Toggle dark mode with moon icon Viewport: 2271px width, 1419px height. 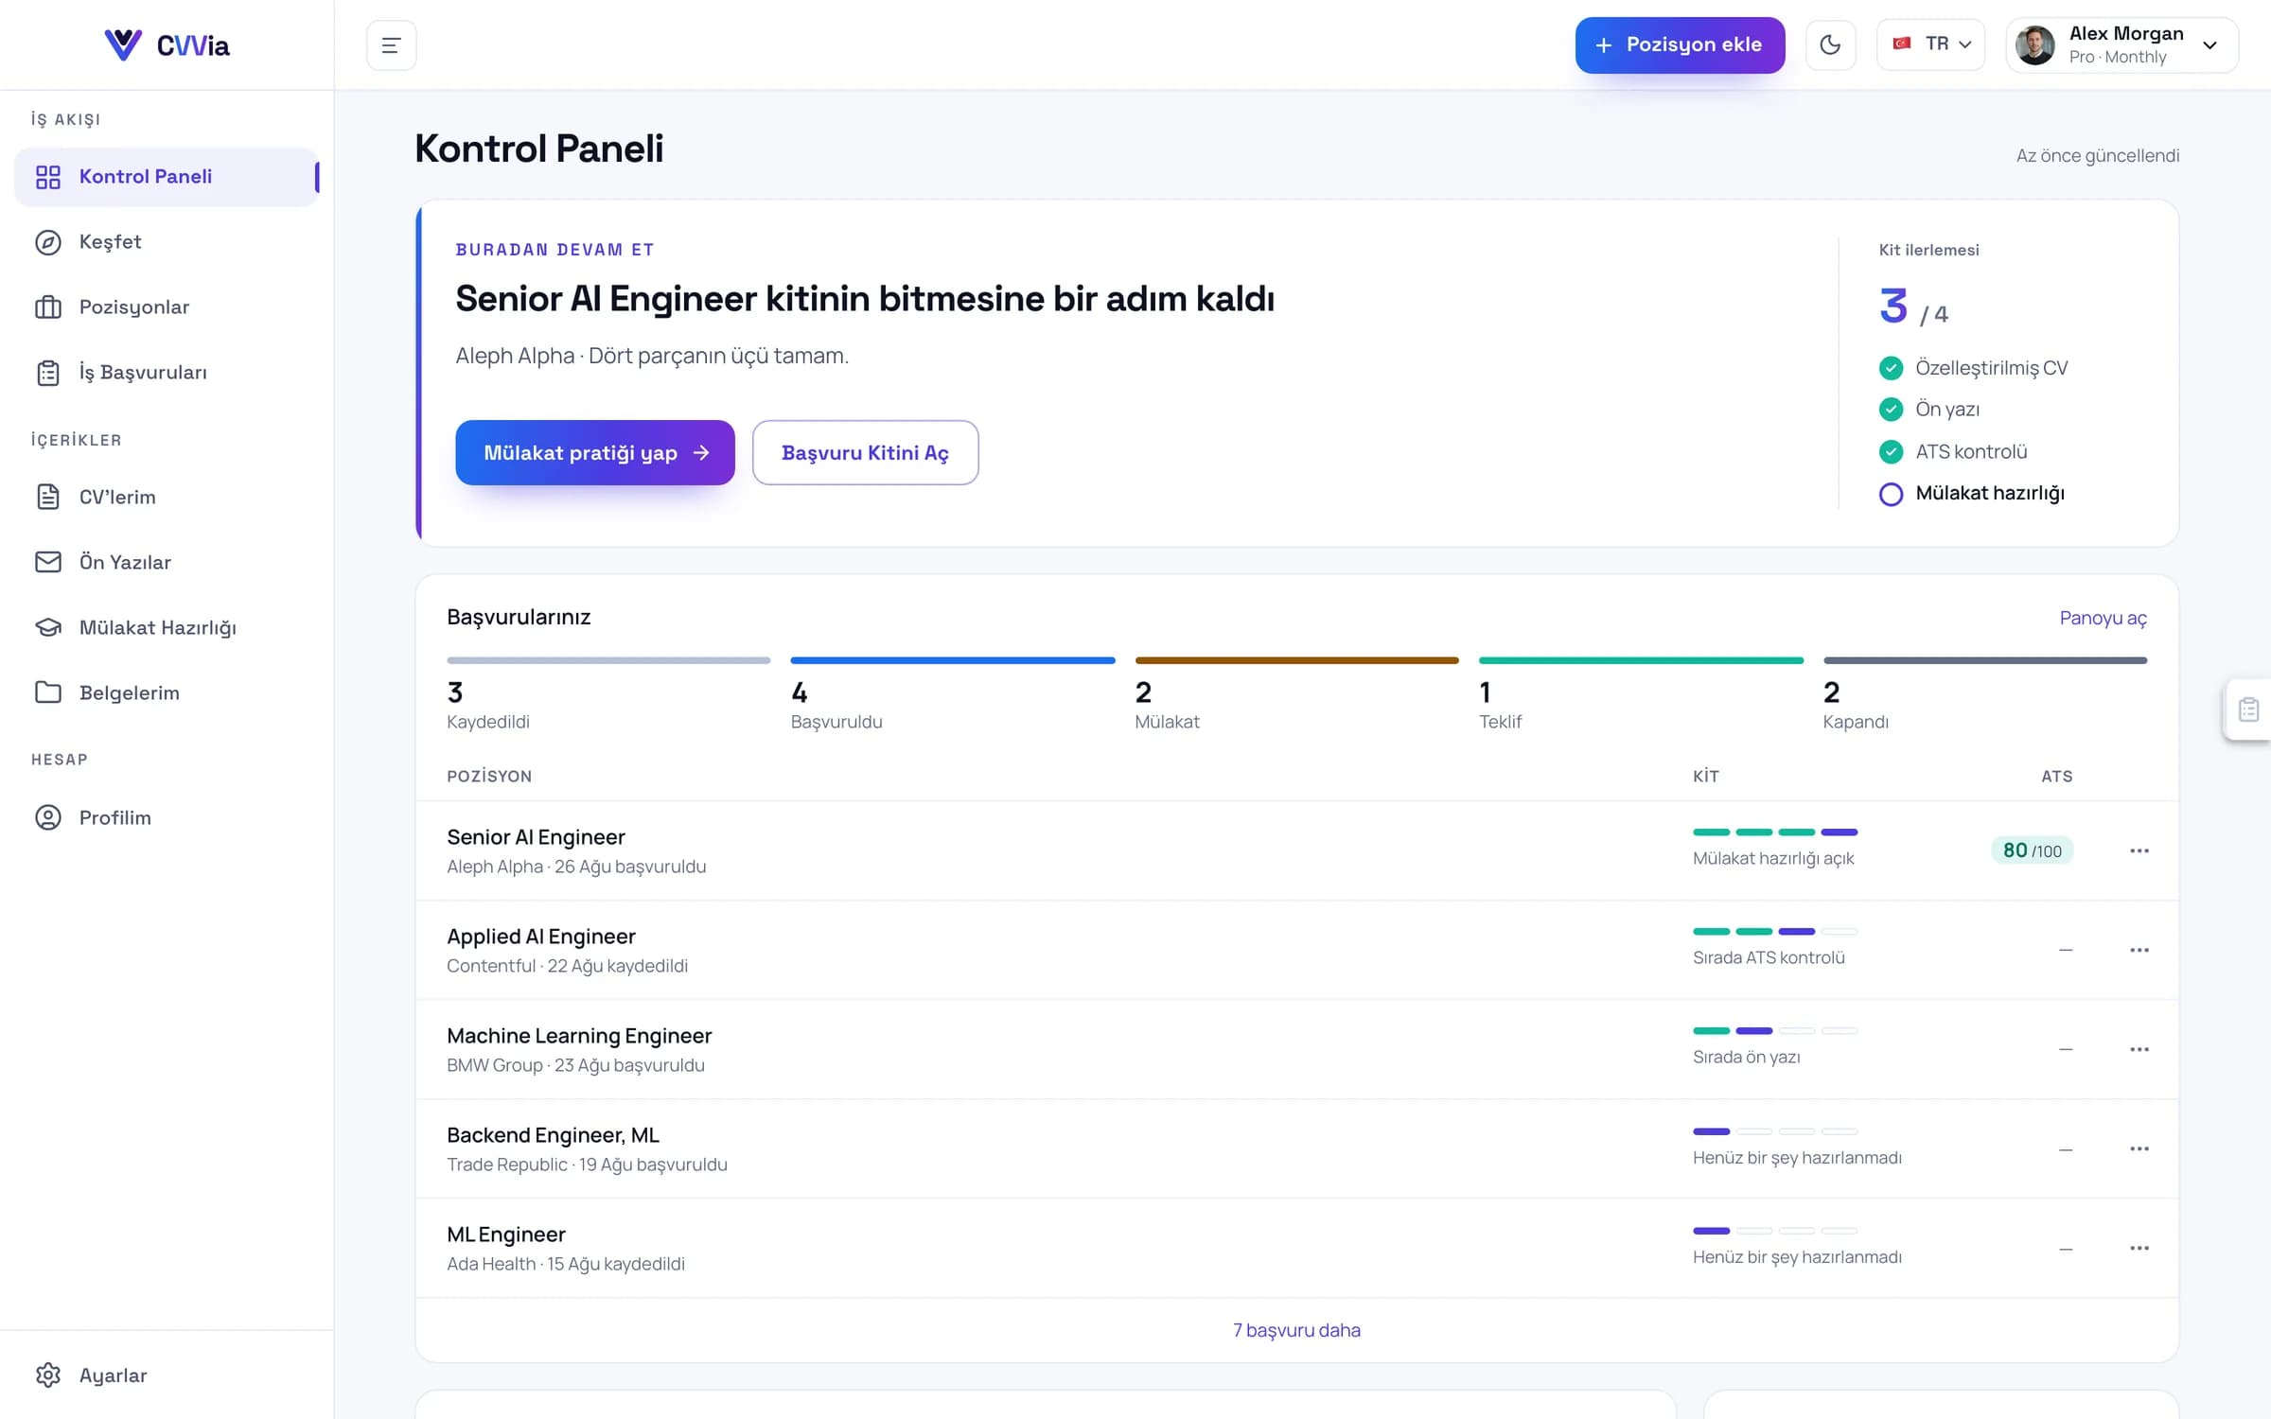click(x=1830, y=44)
